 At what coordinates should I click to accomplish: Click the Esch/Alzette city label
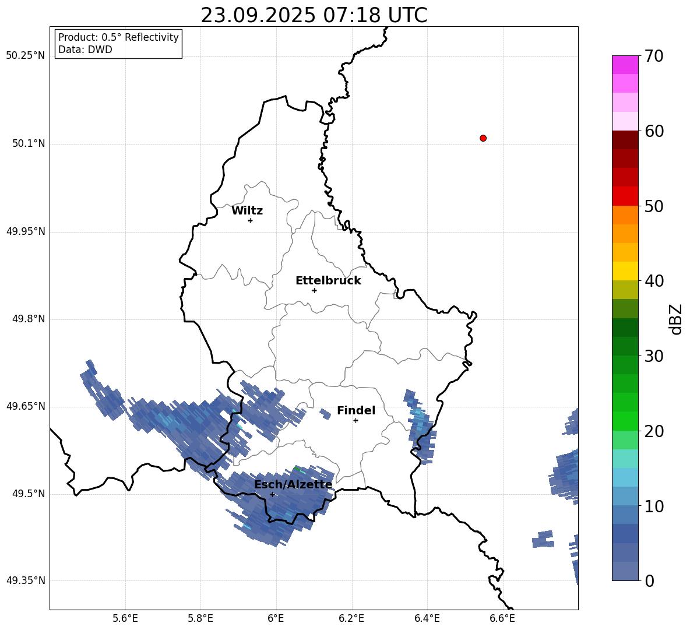tap(293, 485)
